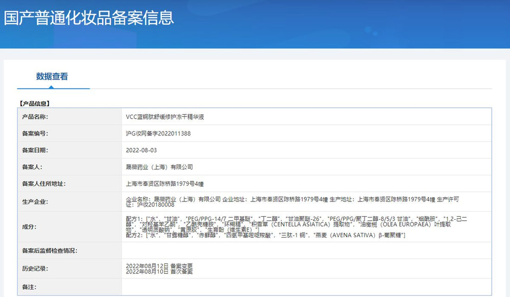This screenshot has width=510, height=297.
Task: Click the 成分 label
Action: (x=29, y=227)
